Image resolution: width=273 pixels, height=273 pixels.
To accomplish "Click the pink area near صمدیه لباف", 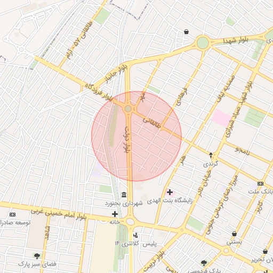I will click(x=222, y=118).
